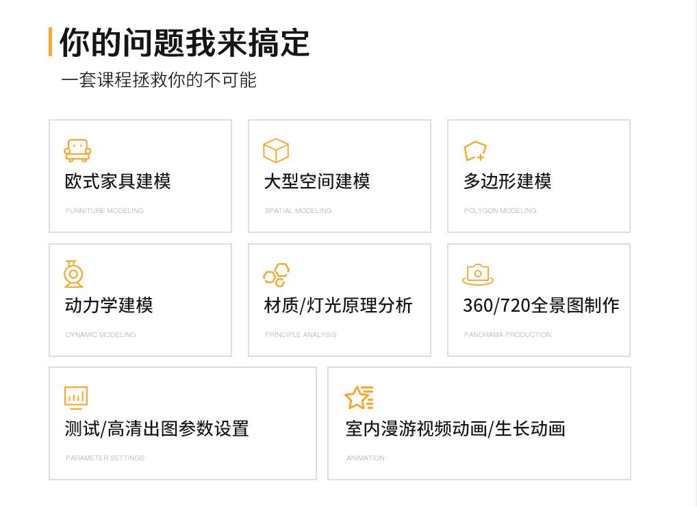Click the FURNITURE MODELING subtitle text

(x=104, y=210)
